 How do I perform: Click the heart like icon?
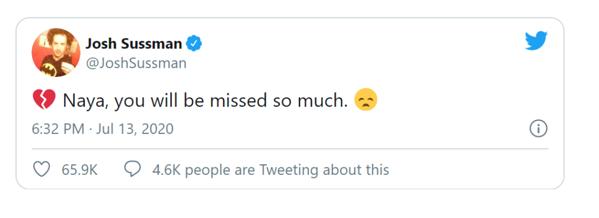[42, 170]
